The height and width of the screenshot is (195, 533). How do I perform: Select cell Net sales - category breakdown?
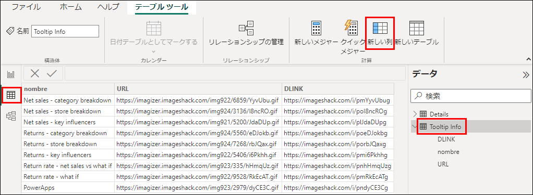point(68,100)
